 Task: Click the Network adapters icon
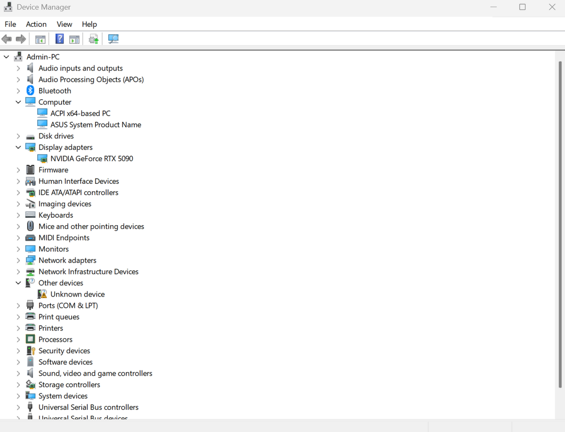(x=30, y=260)
